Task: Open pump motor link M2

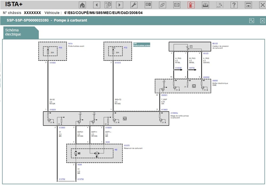Action: click(116, 150)
